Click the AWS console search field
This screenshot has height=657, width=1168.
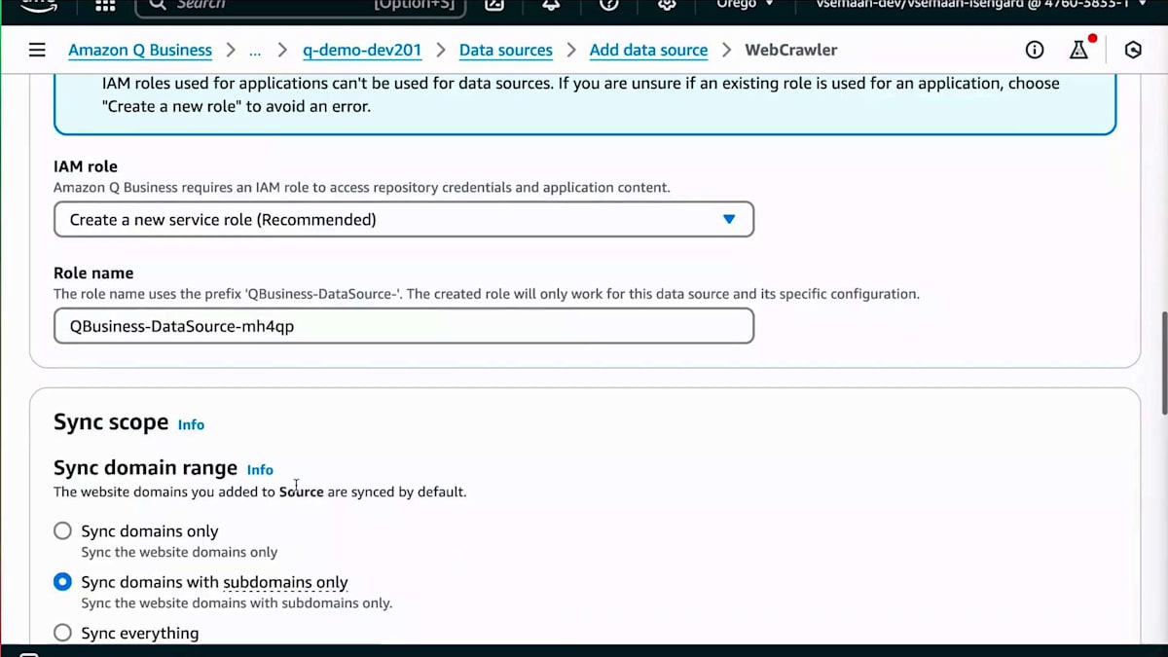tap(301, 6)
